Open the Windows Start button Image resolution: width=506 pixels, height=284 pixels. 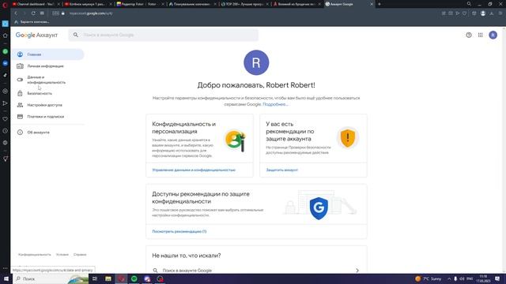tap(6, 278)
